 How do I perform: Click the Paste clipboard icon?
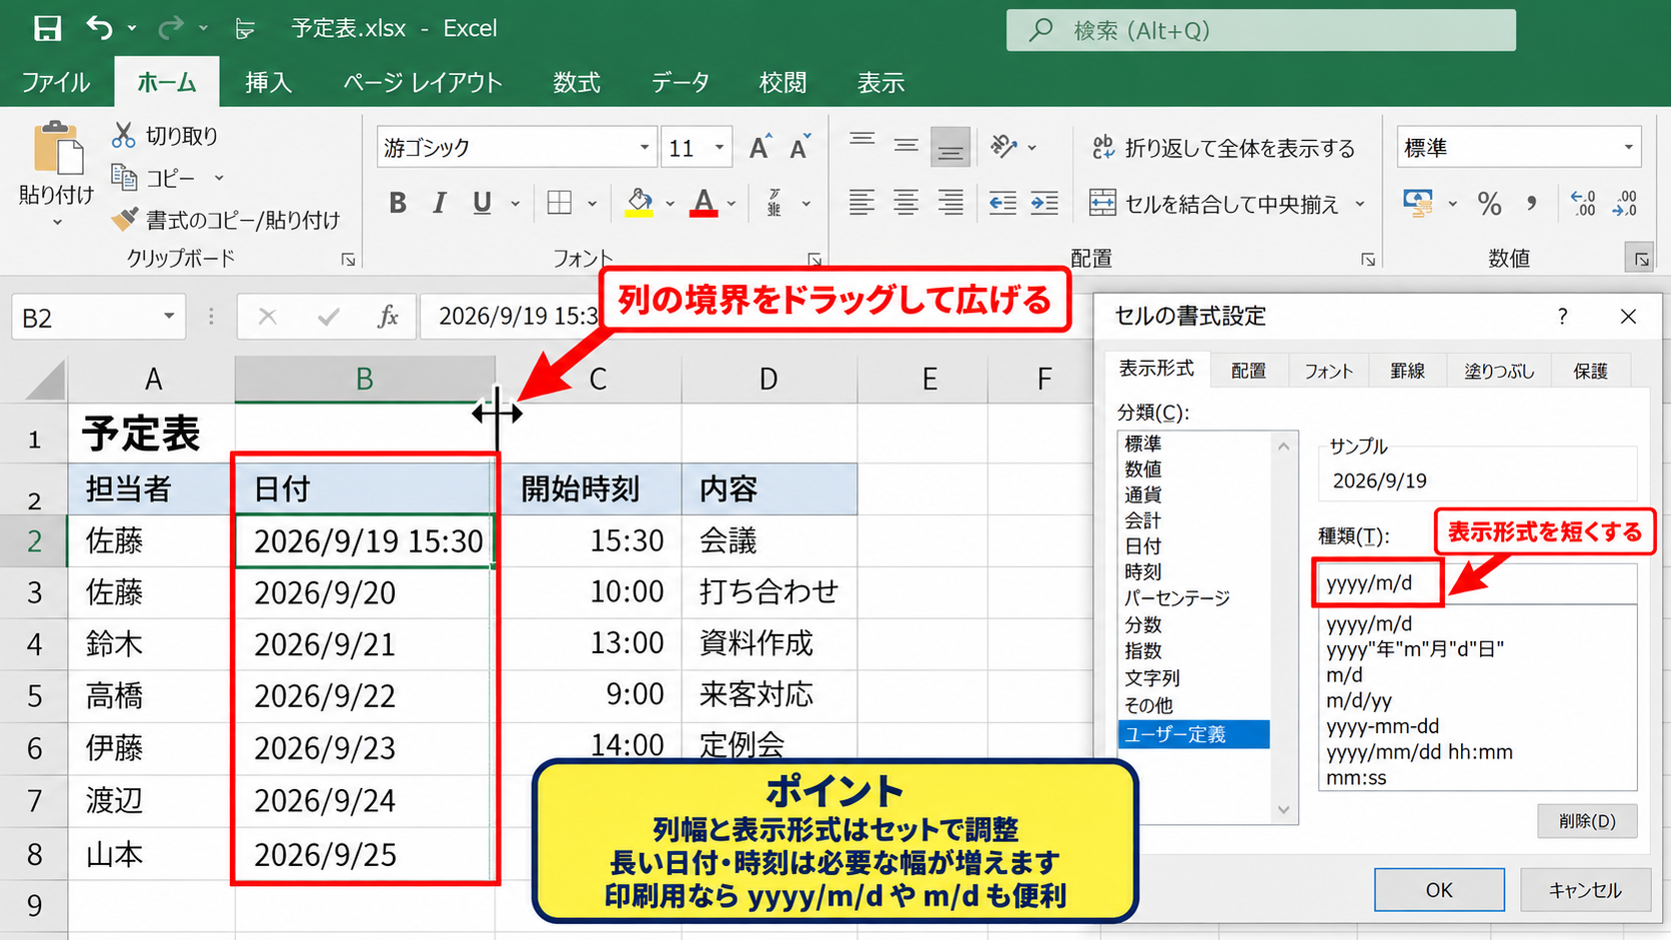coord(58,149)
